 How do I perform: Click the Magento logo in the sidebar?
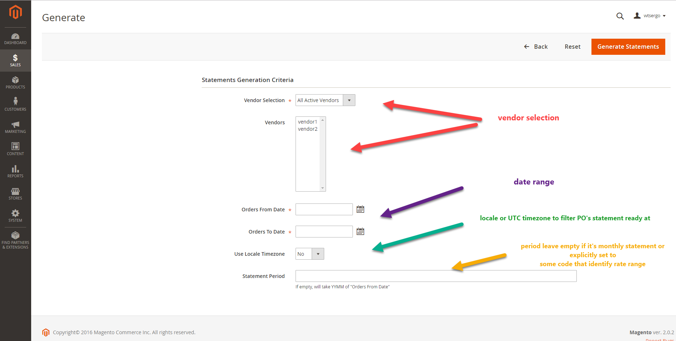coord(15,12)
